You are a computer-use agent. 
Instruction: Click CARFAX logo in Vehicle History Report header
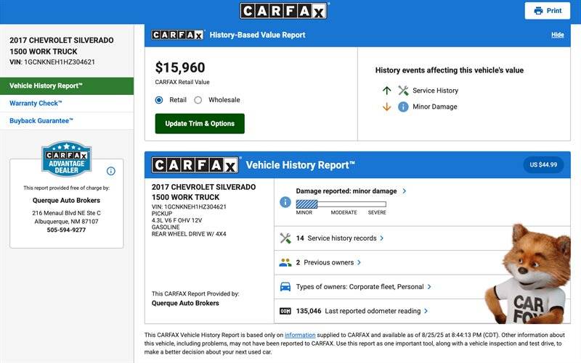(195, 165)
